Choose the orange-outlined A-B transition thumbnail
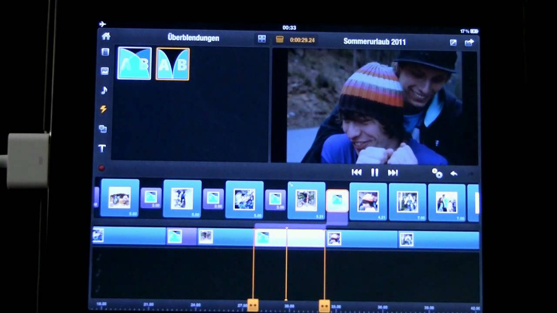557x313 pixels. click(x=173, y=64)
